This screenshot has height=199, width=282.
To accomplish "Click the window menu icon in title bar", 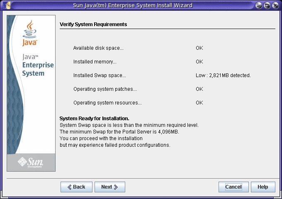I will coord(7,5).
